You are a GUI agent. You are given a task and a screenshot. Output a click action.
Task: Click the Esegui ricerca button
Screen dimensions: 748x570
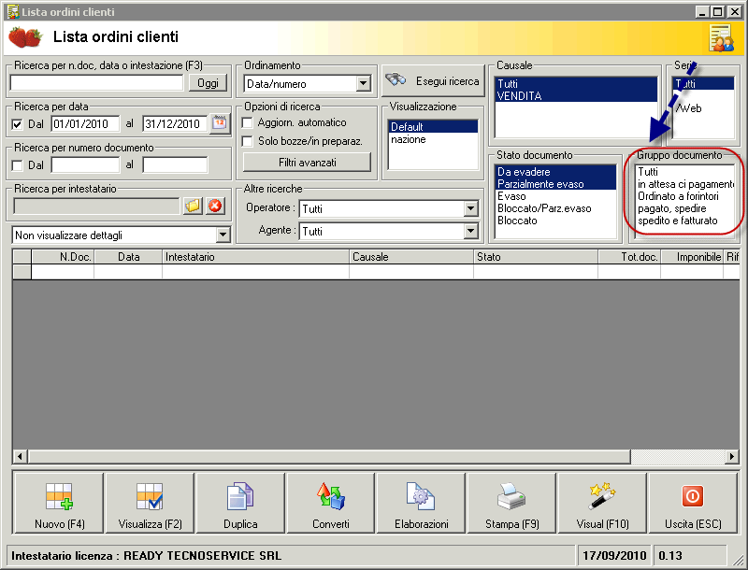[432, 81]
